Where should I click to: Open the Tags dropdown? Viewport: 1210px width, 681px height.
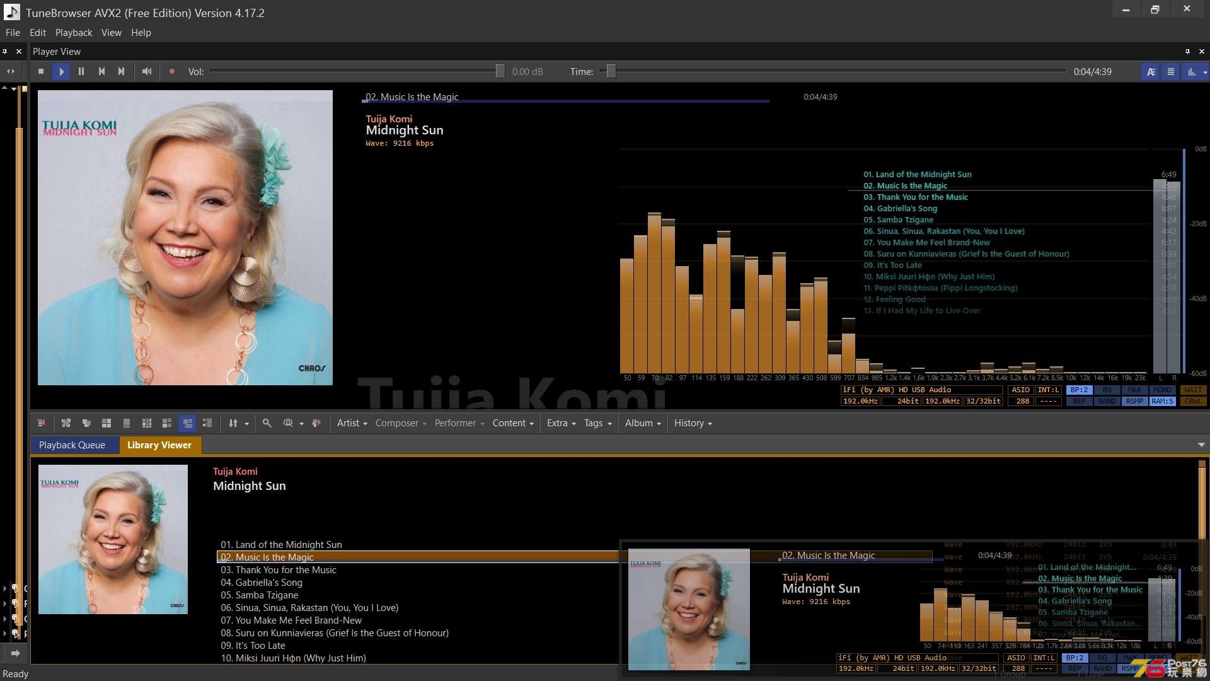coord(597,423)
